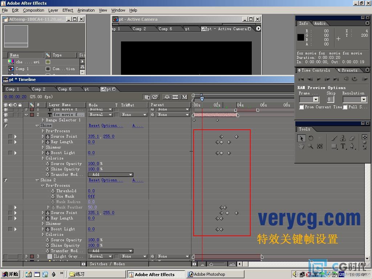Open Adobe Photoshop from the taskbar

pos(215,274)
